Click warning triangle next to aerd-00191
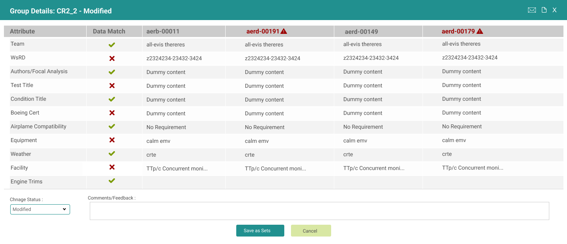Screen dimensions: 567x244 (284, 31)
